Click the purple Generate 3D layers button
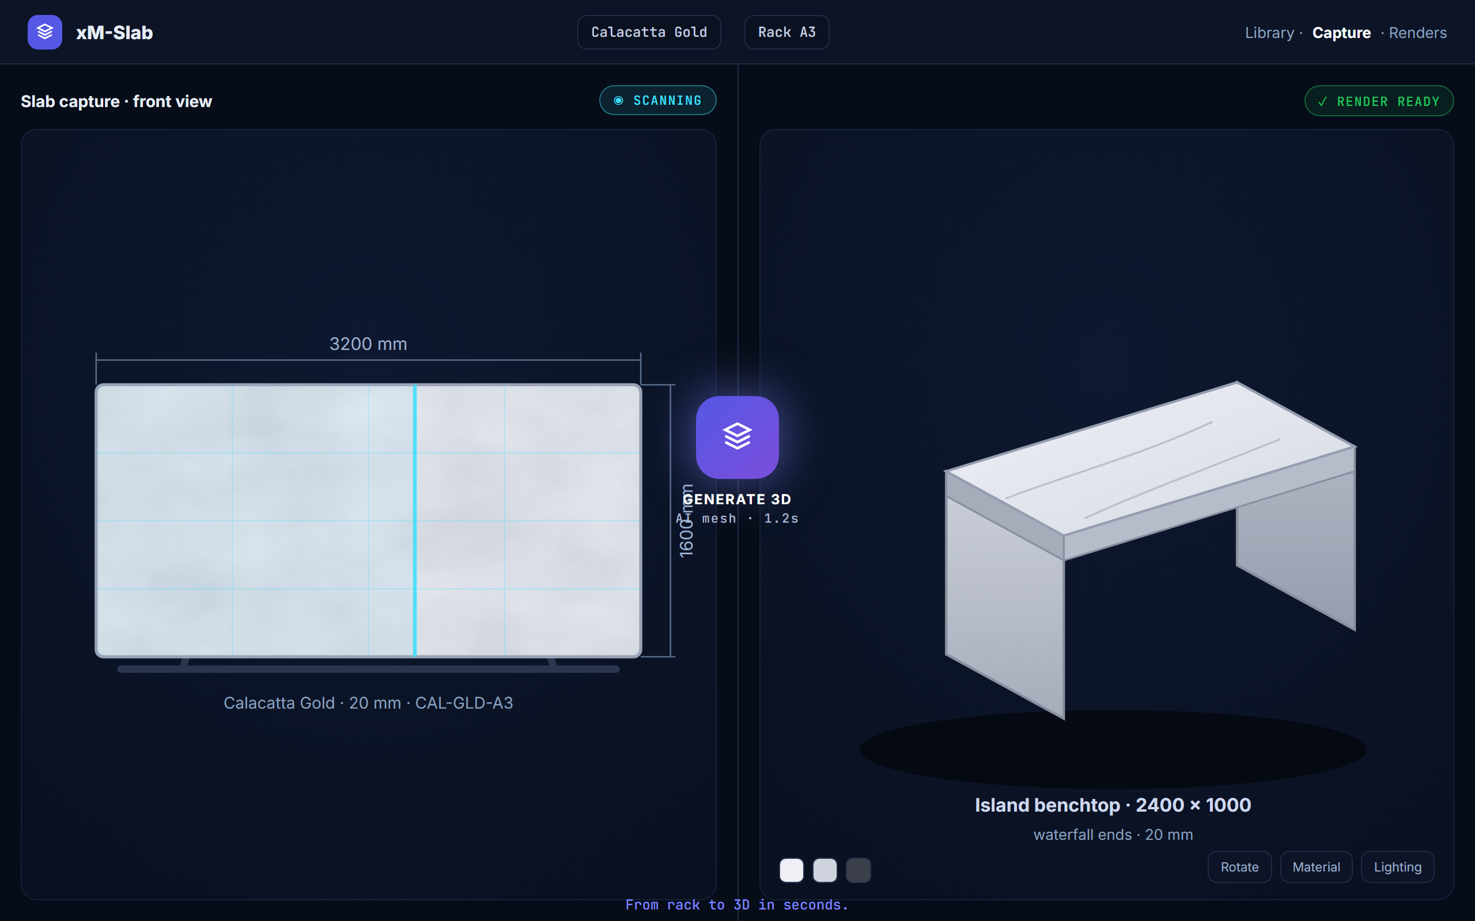This screenshot has width=1475, height=921. coord(737,437)
